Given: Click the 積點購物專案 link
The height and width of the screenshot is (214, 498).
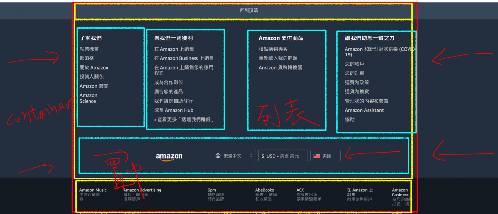Looking at the screenshot, I should click(273, 49).
